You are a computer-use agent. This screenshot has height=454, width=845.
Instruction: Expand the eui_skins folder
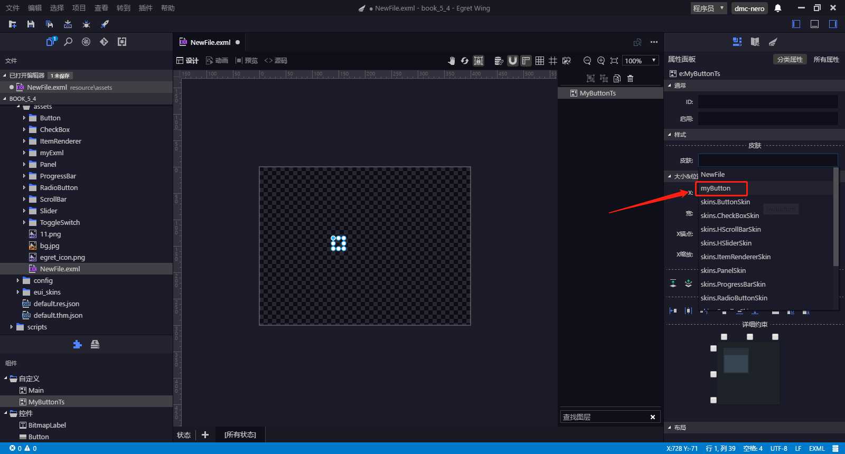coord(18,292)
